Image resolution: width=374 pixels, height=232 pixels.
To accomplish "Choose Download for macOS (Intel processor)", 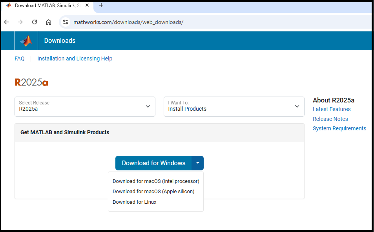I will [156, 181].
